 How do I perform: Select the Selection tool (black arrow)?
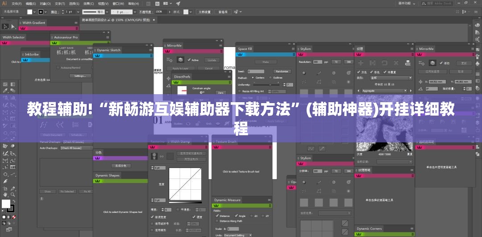pos(5,27)
